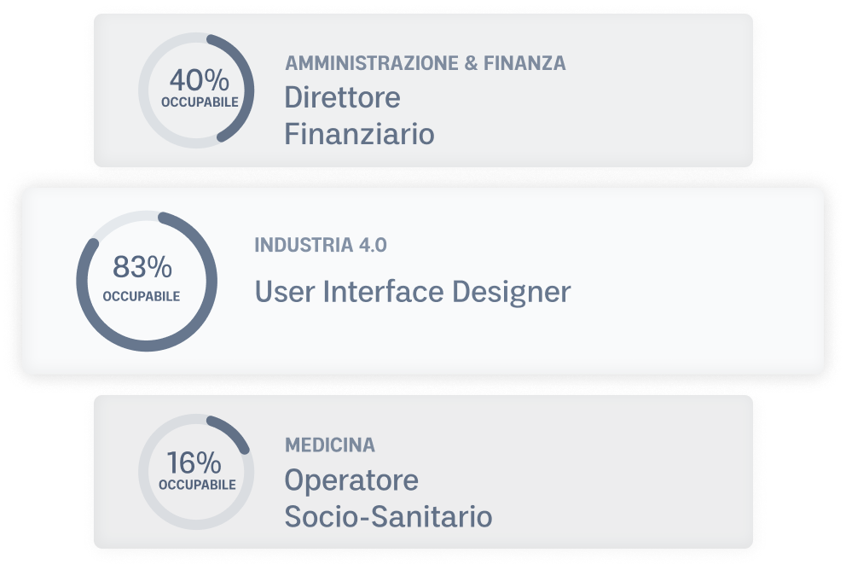Click OCCUPABILE label under 16%

(197, 485)
